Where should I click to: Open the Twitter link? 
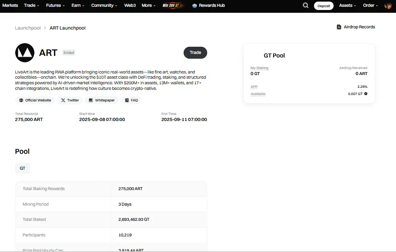(70, 100)
